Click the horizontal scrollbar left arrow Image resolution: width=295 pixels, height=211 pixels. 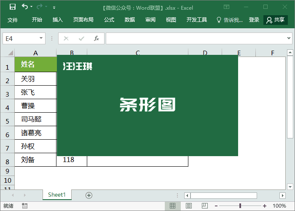click(187, 195)
